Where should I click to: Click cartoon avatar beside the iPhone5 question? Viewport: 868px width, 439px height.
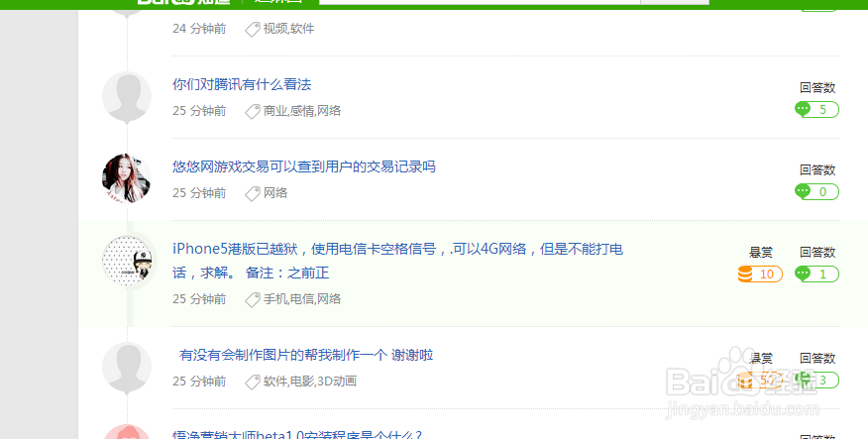(127, 261)
